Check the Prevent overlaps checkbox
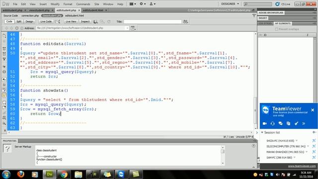318x179 pixels. click(276, 29)
